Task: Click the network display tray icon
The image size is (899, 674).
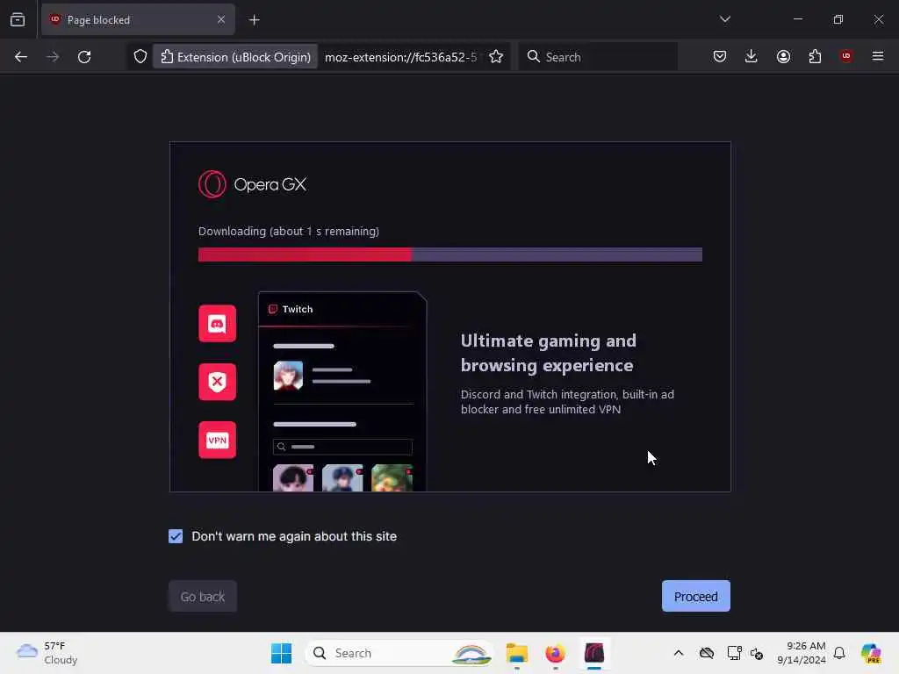Action: tap(734, 653)
